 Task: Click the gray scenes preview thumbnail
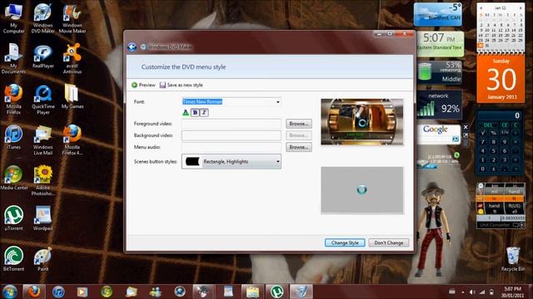coord(362,190)
